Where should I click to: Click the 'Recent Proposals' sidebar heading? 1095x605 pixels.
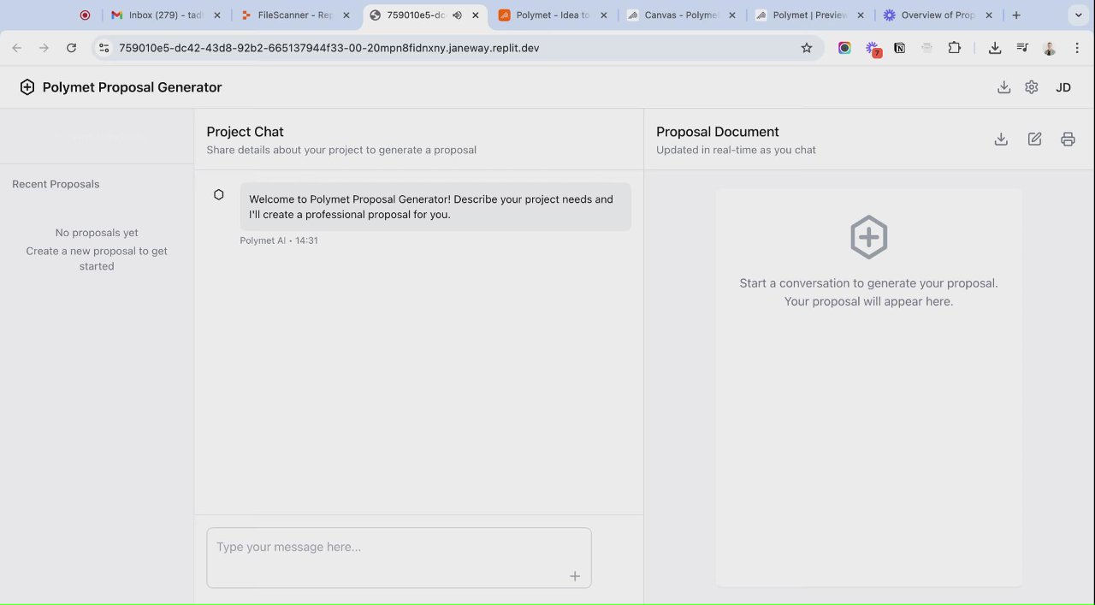[56, 184]
